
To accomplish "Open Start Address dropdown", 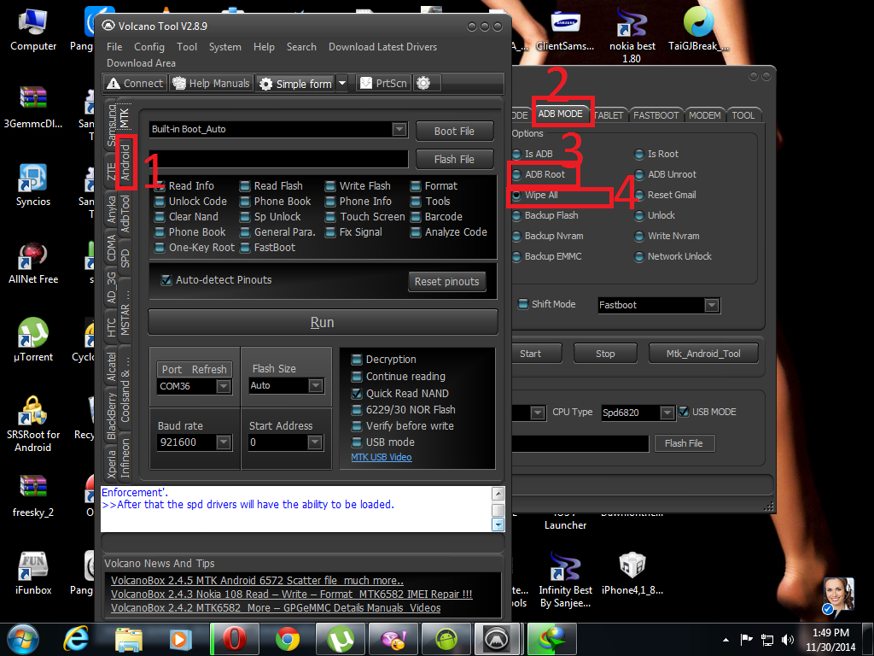I will pyautogui.click(x=315, y=442).
